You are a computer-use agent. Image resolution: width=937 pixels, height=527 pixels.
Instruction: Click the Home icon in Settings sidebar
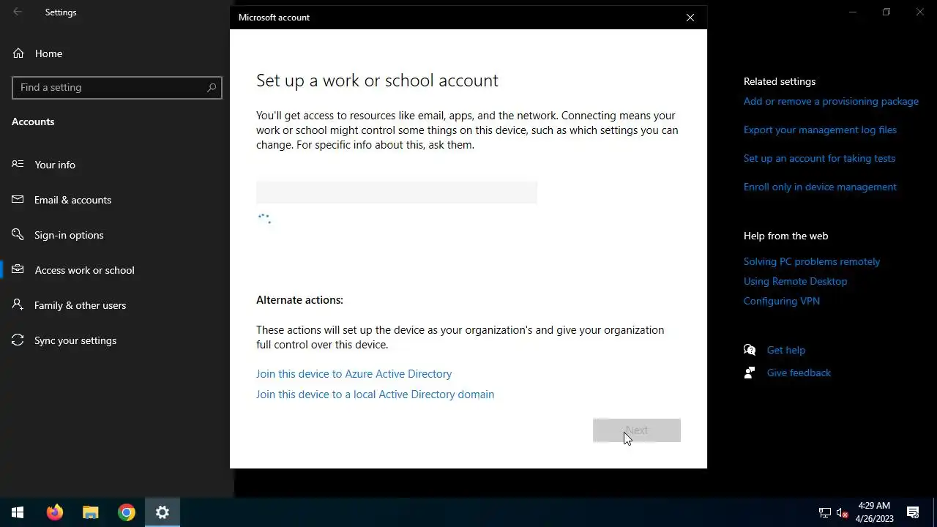[x=18, y=53]
